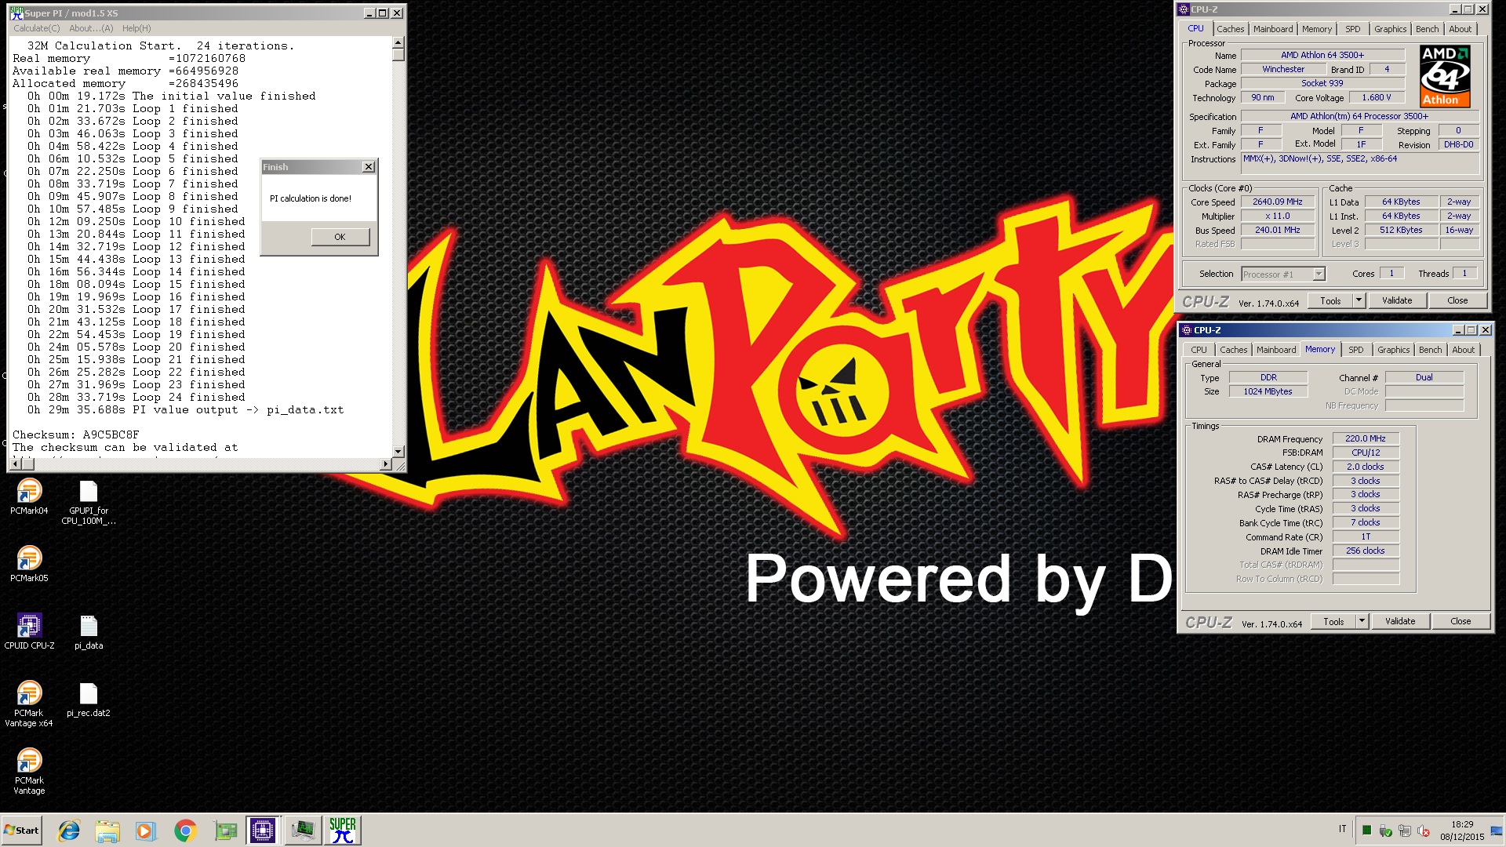Click the Core Speed 2640.09 MHz field

point(1278,202)
